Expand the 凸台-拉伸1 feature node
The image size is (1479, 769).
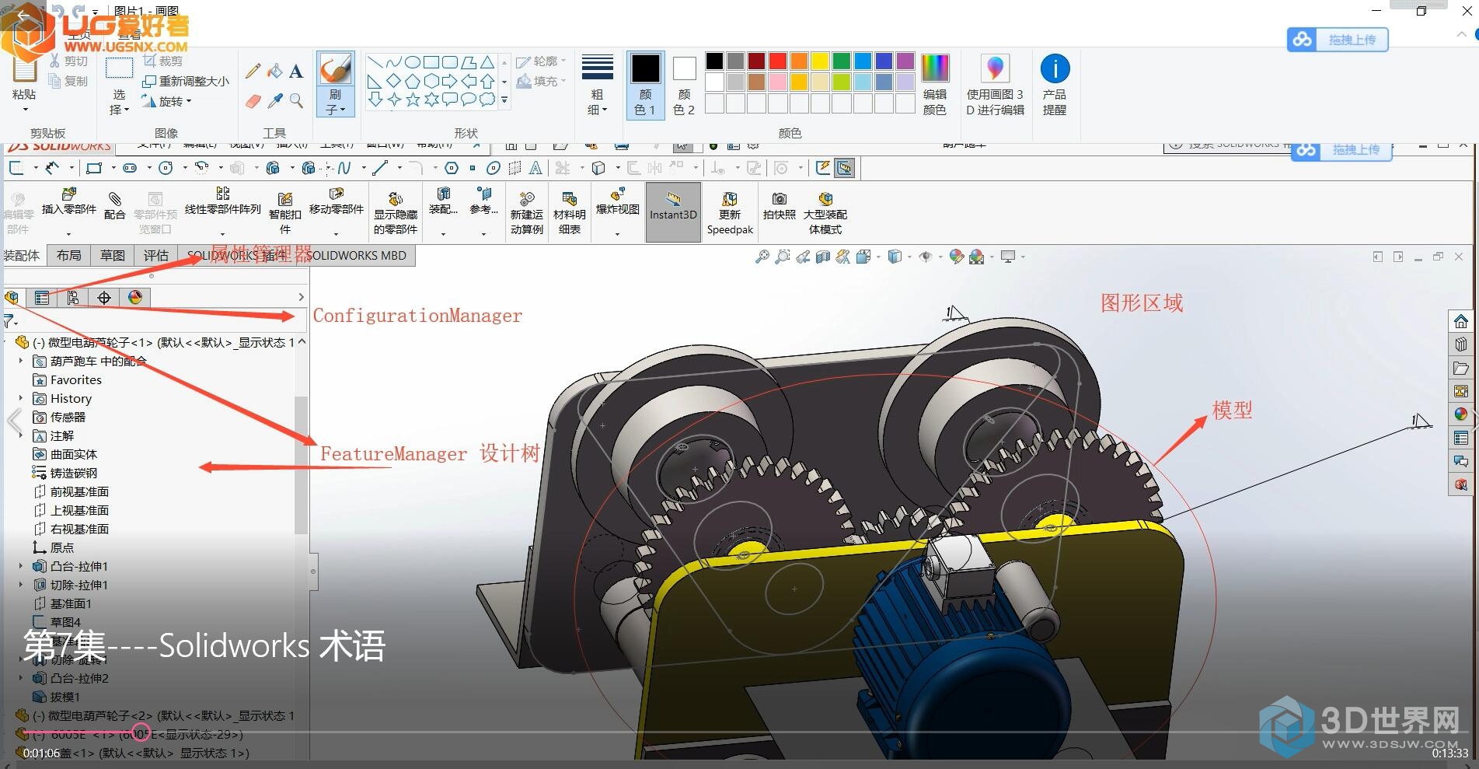[x=21, y=566]
